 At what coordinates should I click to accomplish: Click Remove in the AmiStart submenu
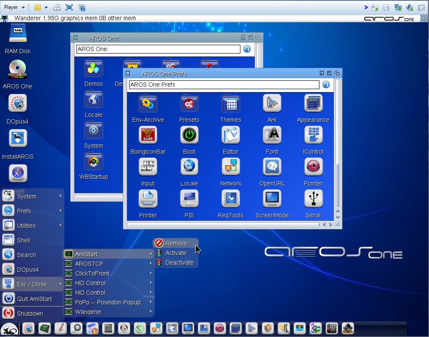(176, 243)
